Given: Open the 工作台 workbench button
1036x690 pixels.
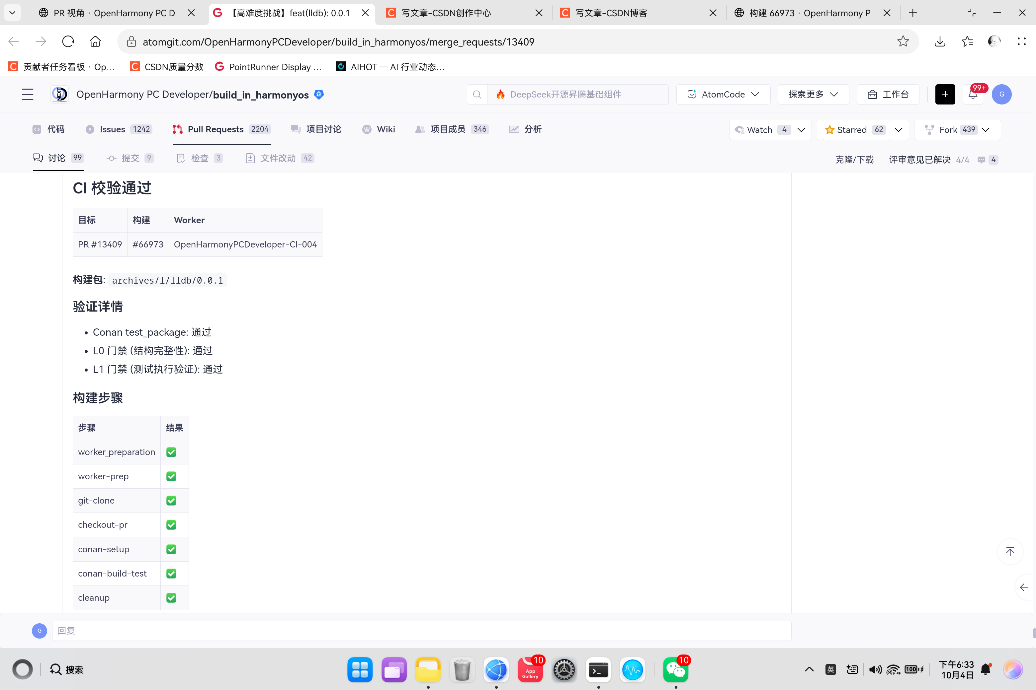Looking at the screenshot, I should point(888,94).
